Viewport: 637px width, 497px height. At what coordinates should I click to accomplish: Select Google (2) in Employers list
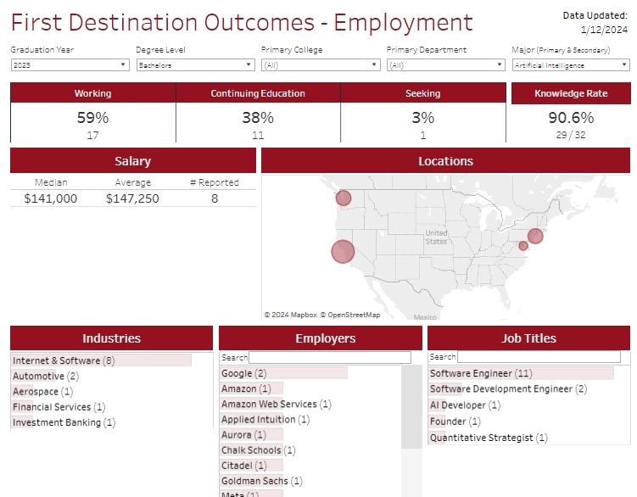[x=283, y=373]
